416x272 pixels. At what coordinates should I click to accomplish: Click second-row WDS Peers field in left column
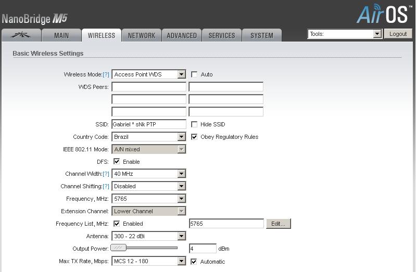(x=149, y=99)
